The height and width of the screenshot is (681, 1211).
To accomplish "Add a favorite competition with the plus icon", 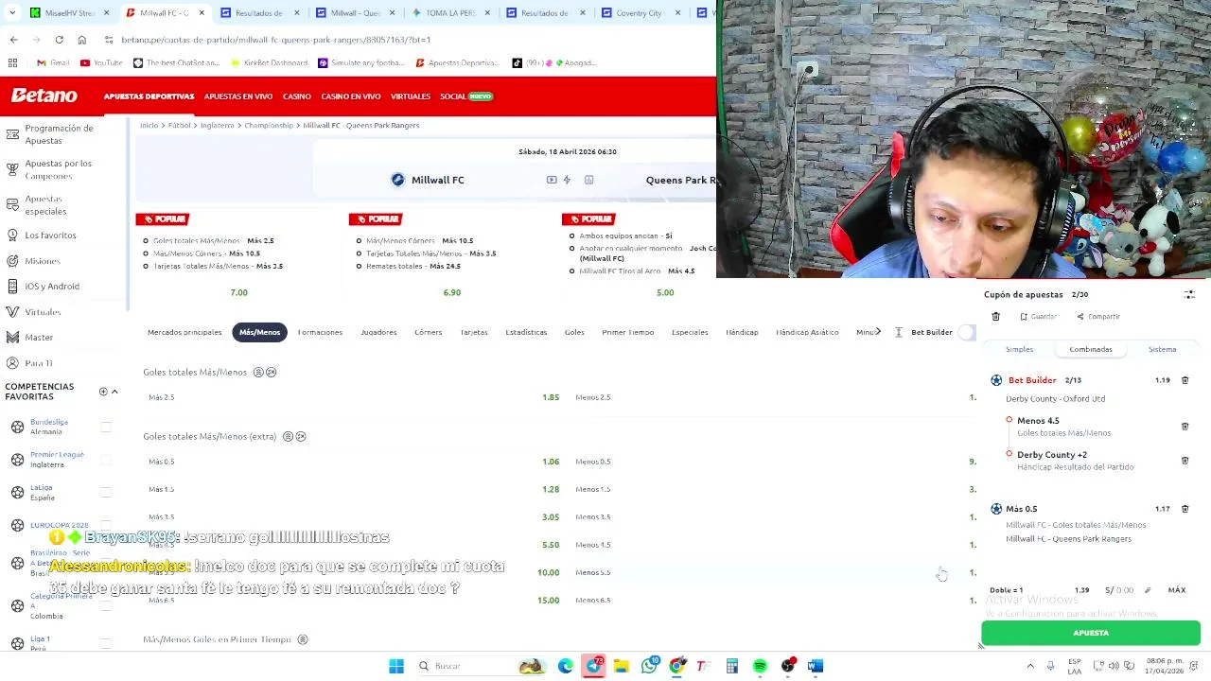I will (103, 392).
